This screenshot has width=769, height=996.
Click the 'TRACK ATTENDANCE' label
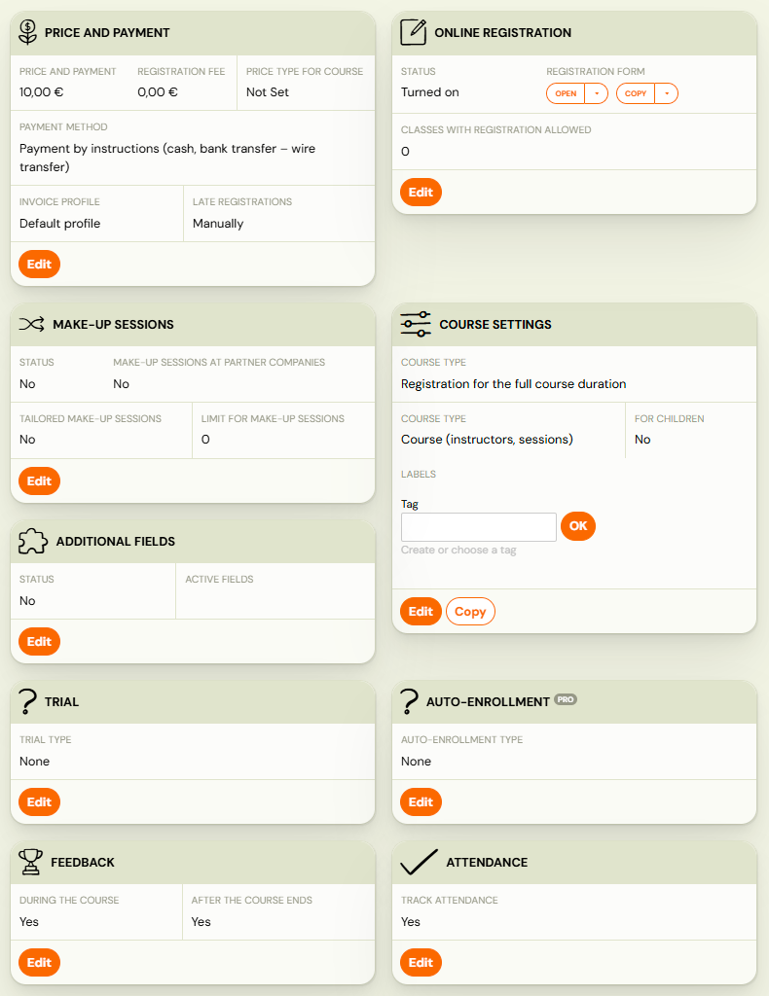[450, 900]
